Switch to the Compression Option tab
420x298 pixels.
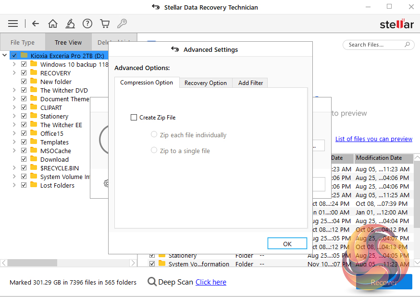(x=147, y=83)
